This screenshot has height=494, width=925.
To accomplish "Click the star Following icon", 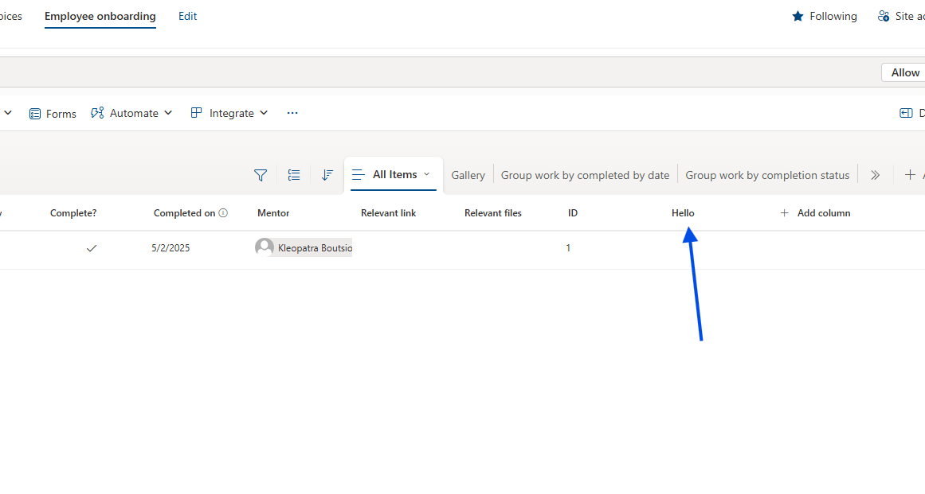I will 798,16.
